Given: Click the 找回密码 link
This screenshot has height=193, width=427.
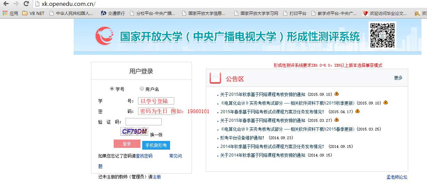Looking at the screenshot, I should coord(144,156).
